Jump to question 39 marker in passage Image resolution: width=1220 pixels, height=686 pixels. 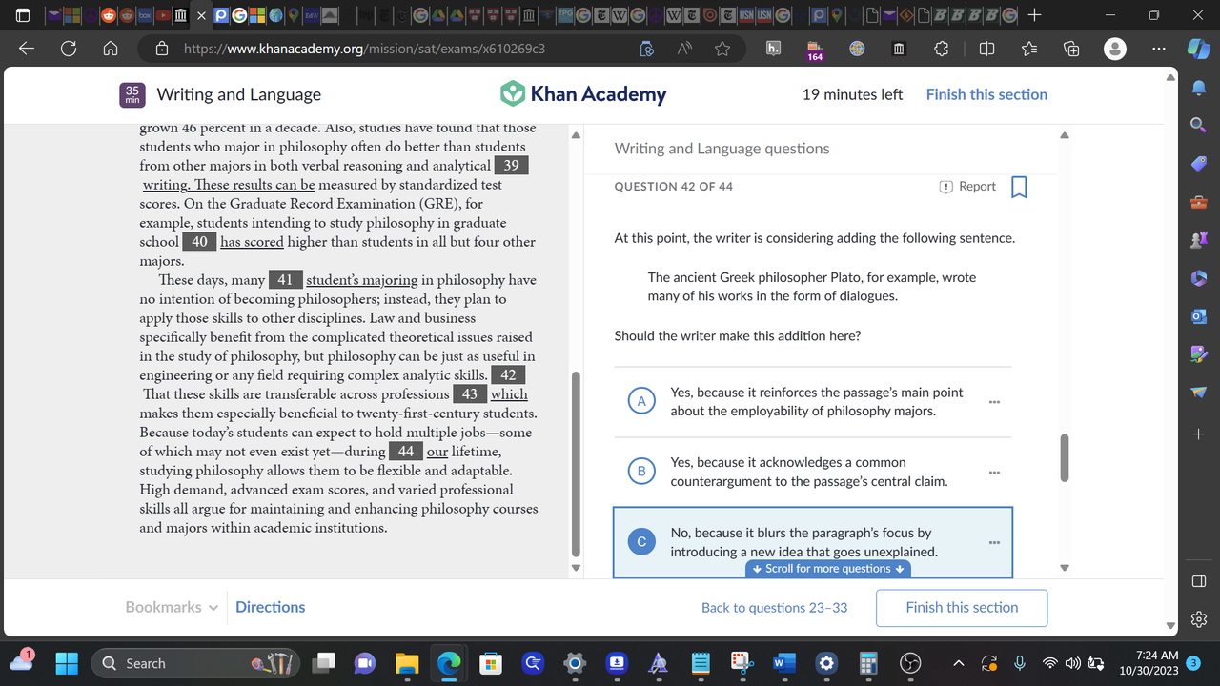tap(511, 166)
